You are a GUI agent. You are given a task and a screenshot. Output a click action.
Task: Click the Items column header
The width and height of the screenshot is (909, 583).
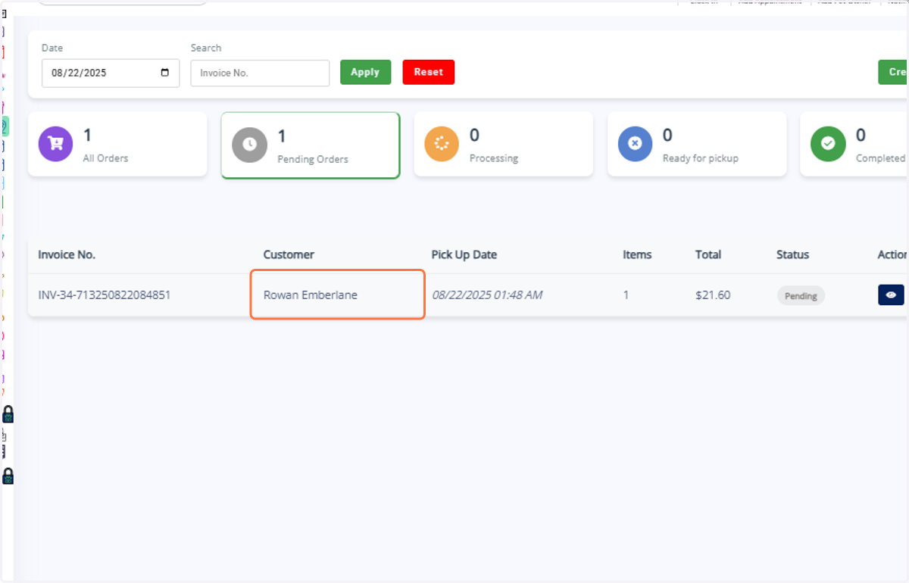(x=637, y=254)
